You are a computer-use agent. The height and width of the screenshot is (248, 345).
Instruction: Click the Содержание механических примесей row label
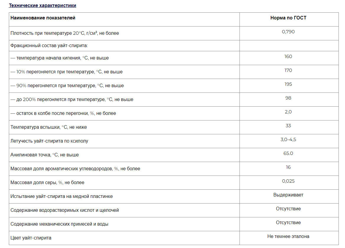[x=60, y=224]
